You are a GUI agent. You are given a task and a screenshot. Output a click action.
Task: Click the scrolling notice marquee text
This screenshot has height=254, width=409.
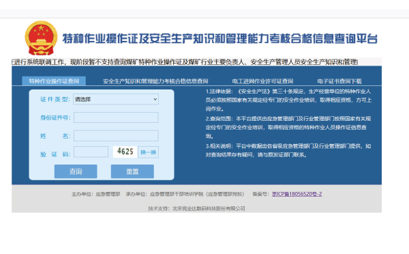pos(185,62)
